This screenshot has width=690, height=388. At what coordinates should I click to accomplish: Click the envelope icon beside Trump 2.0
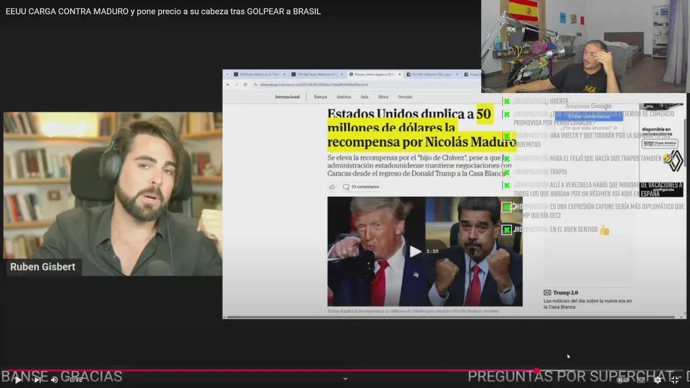(547, 293)
